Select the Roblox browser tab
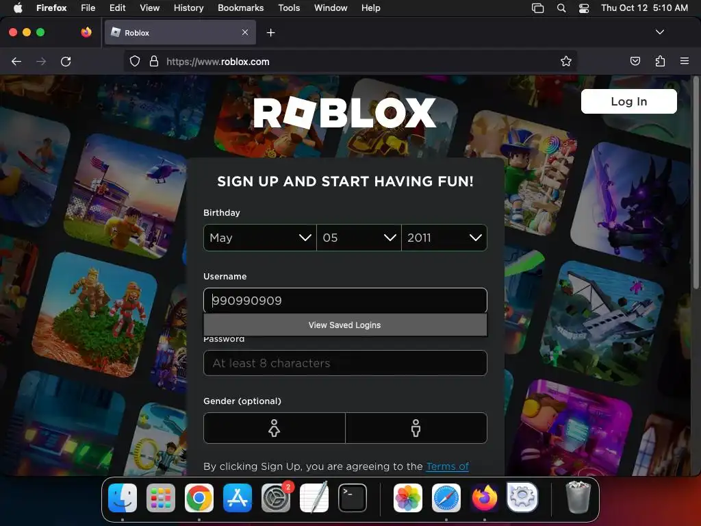 click(x=180, y=32)
